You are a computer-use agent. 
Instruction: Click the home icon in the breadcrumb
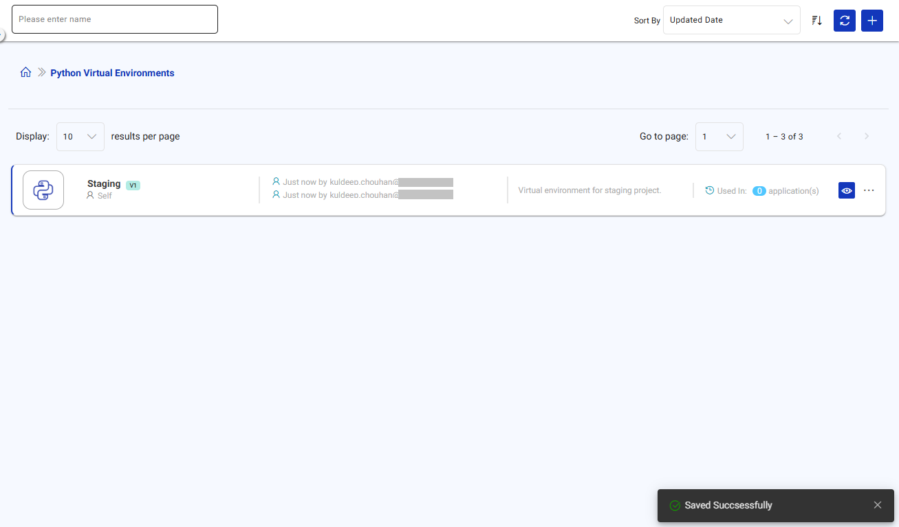pyautogui.click(x=25, y=71)
